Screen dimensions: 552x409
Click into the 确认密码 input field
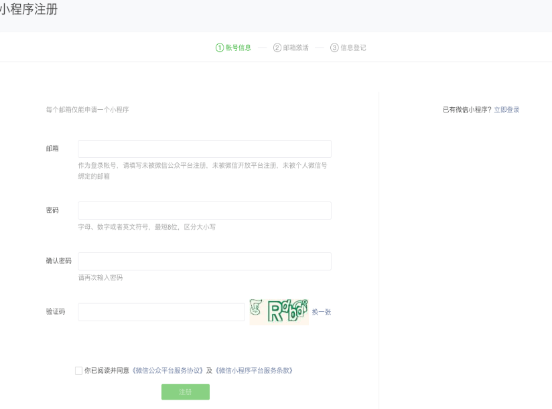(204, 261)
